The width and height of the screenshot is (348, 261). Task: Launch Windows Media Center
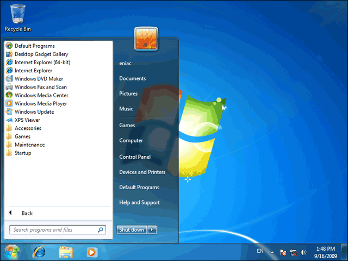click(37, 95)
